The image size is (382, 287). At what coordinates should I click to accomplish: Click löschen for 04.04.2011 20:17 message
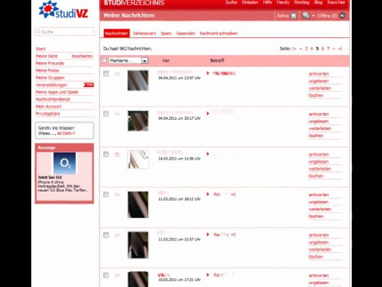pos(316,136)
